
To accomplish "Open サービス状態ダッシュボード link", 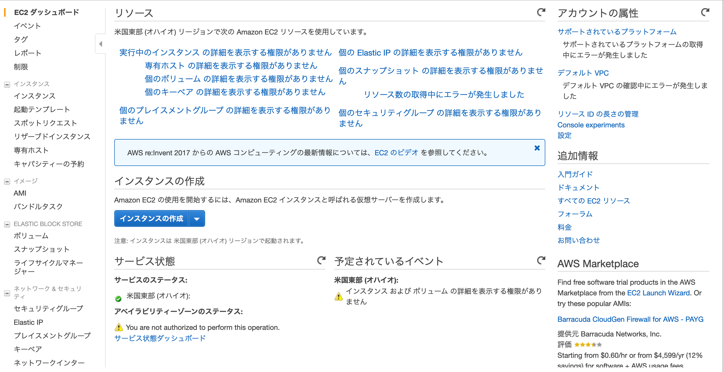I will click(x=160, y=338).
